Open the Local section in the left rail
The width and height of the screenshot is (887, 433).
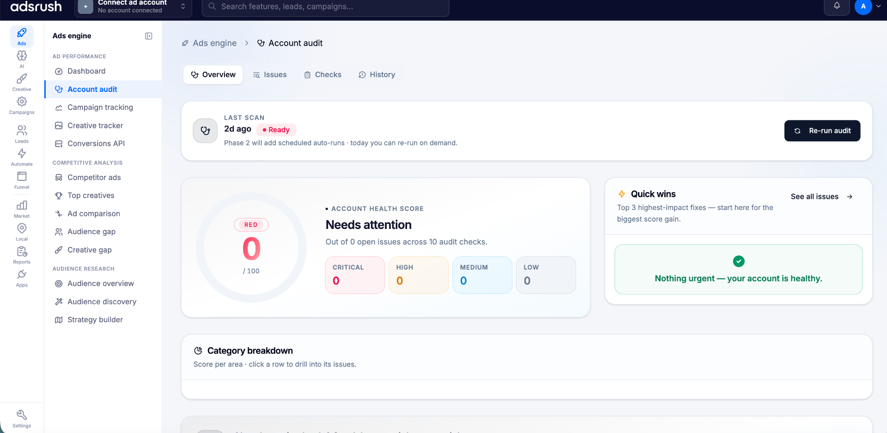(22, 232)
